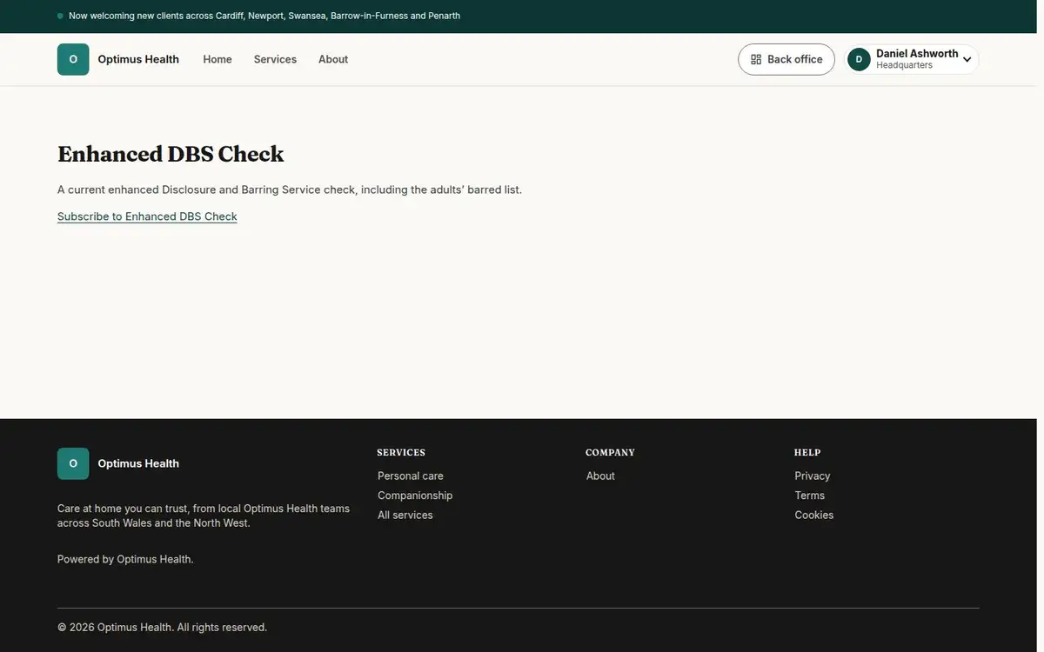Open Terms link in footer
This screenshot has height=652, width=1044.
(810, 496)
